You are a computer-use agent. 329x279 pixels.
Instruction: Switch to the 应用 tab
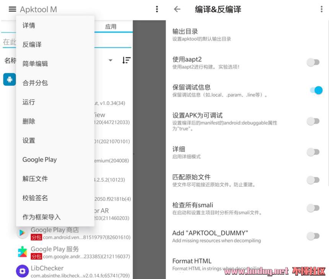click(x=111, y=27)
